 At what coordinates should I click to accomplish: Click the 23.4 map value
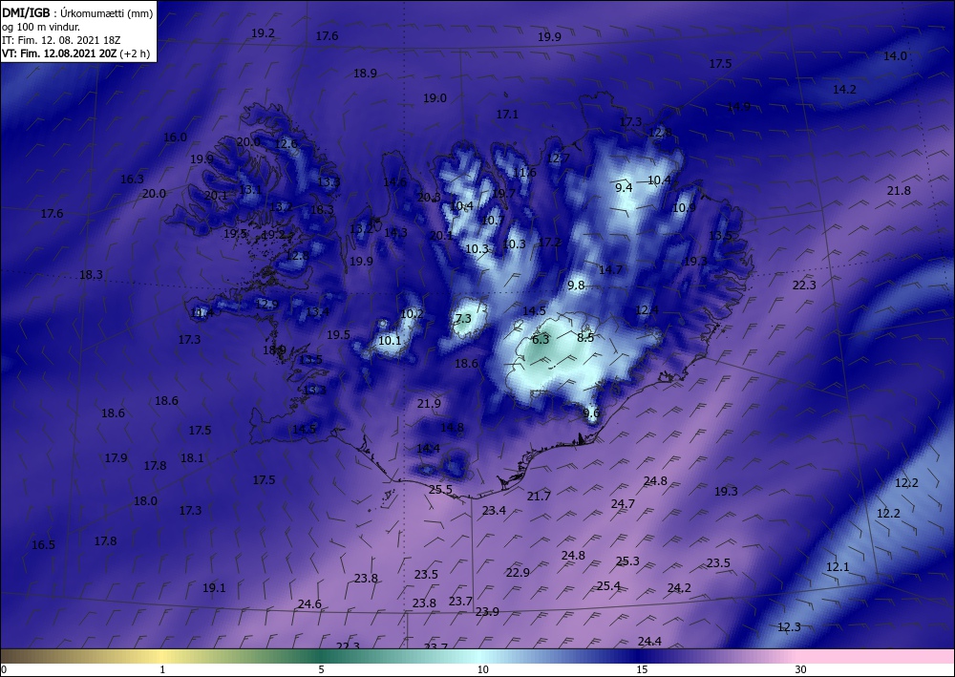click(x=494, y=510)
